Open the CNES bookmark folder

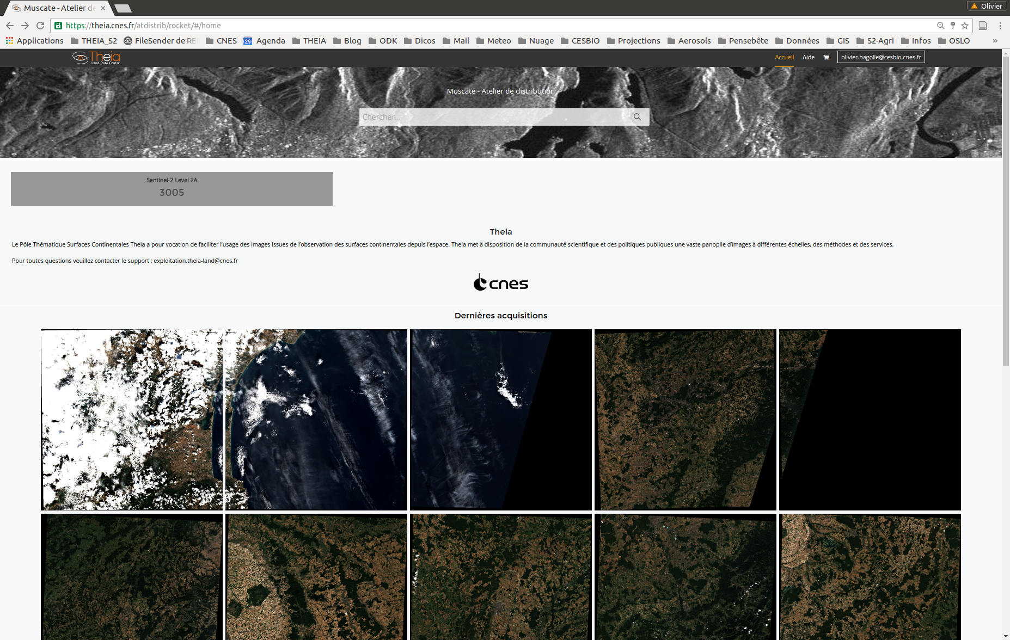pyautogui.click(x=221, y=41)
